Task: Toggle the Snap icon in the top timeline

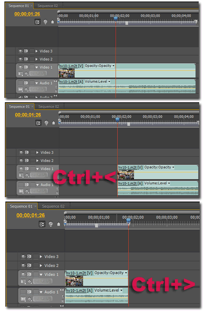Action: pos(37,22)
